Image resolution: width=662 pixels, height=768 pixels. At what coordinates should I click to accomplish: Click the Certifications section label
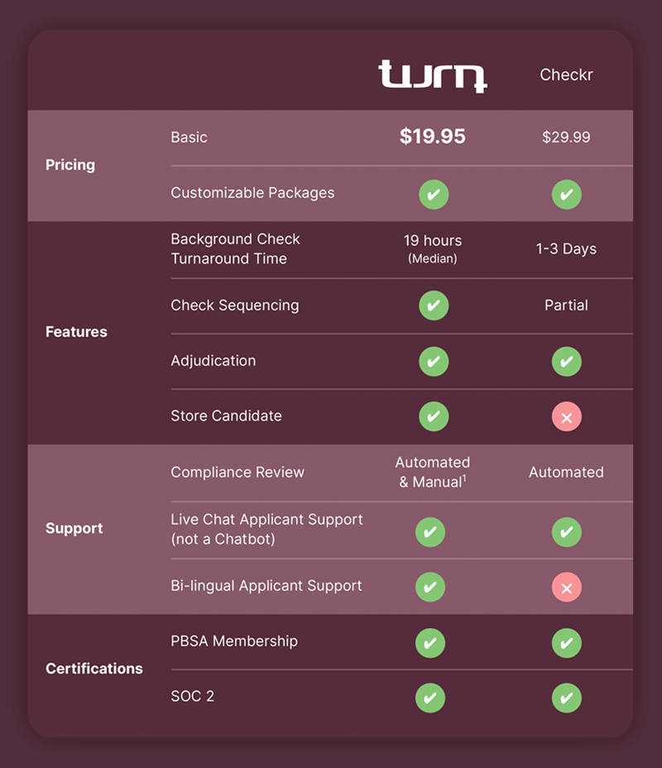94,669
